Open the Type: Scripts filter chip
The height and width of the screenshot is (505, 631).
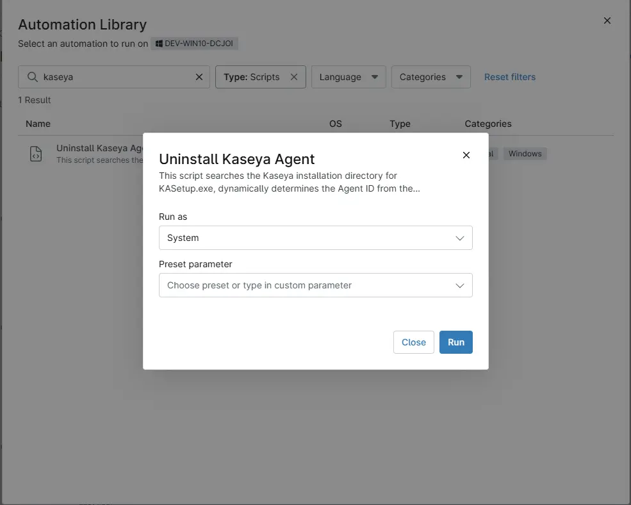(x=252, y=77)
